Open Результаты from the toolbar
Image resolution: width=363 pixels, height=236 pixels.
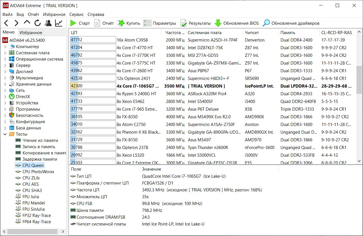pos(196,23)
